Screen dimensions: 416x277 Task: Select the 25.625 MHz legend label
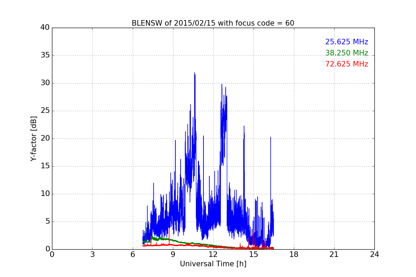pyautogui.click(x=347, y=42)
